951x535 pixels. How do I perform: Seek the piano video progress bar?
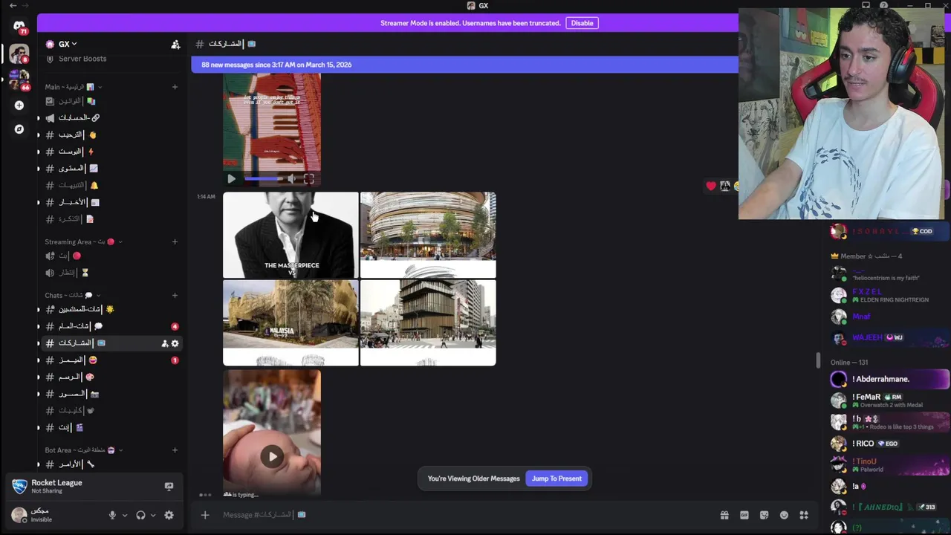(262, 178)
